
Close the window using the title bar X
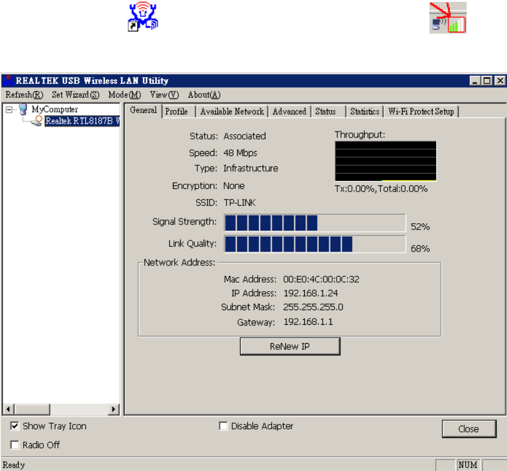(500, 81)
